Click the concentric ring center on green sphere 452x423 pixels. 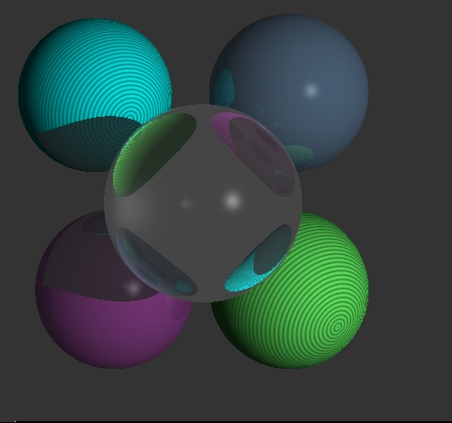click(337, 327)
